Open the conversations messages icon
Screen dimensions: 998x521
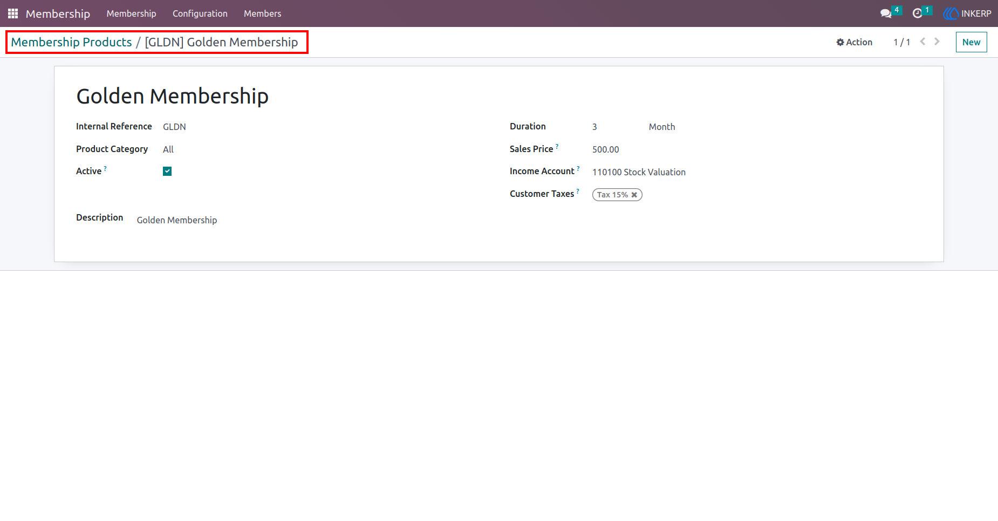pyautogui.click(x=886, y=13)
